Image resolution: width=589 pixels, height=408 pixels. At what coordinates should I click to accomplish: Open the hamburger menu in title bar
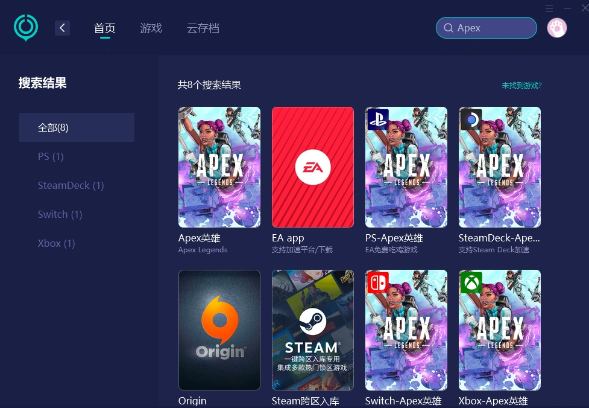tap(549, 8)
